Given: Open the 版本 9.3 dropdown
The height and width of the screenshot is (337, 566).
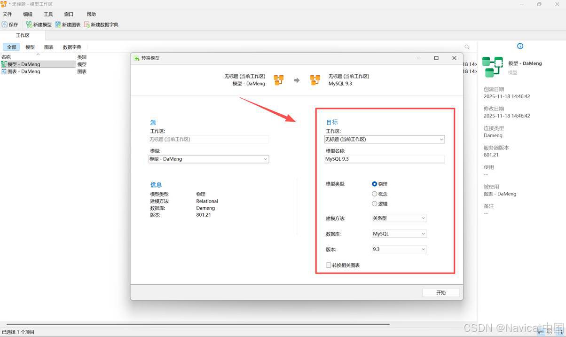Looking at the screenshot, I should point(399,249).
